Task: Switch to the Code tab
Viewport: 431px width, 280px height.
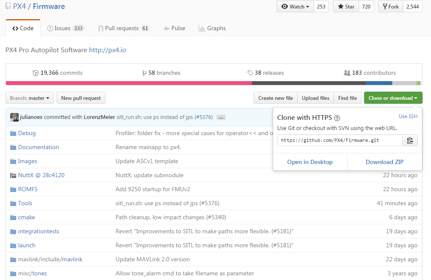Action: 23,28
